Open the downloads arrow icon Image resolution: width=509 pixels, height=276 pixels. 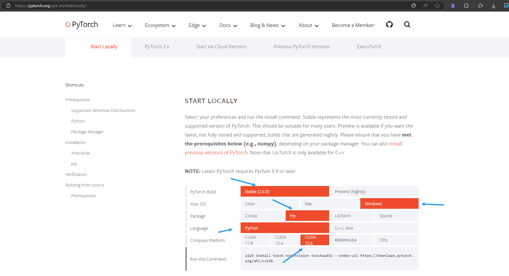(494, 6)
